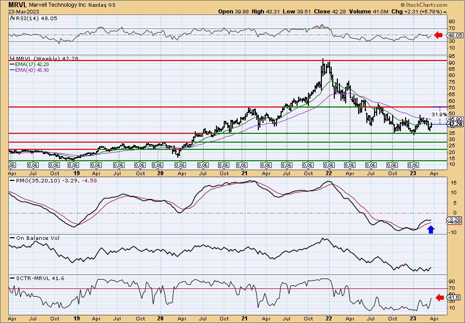Select the Marvell Technology Inc company name
This screenshot has width=465, height=323.
(58, 5)
